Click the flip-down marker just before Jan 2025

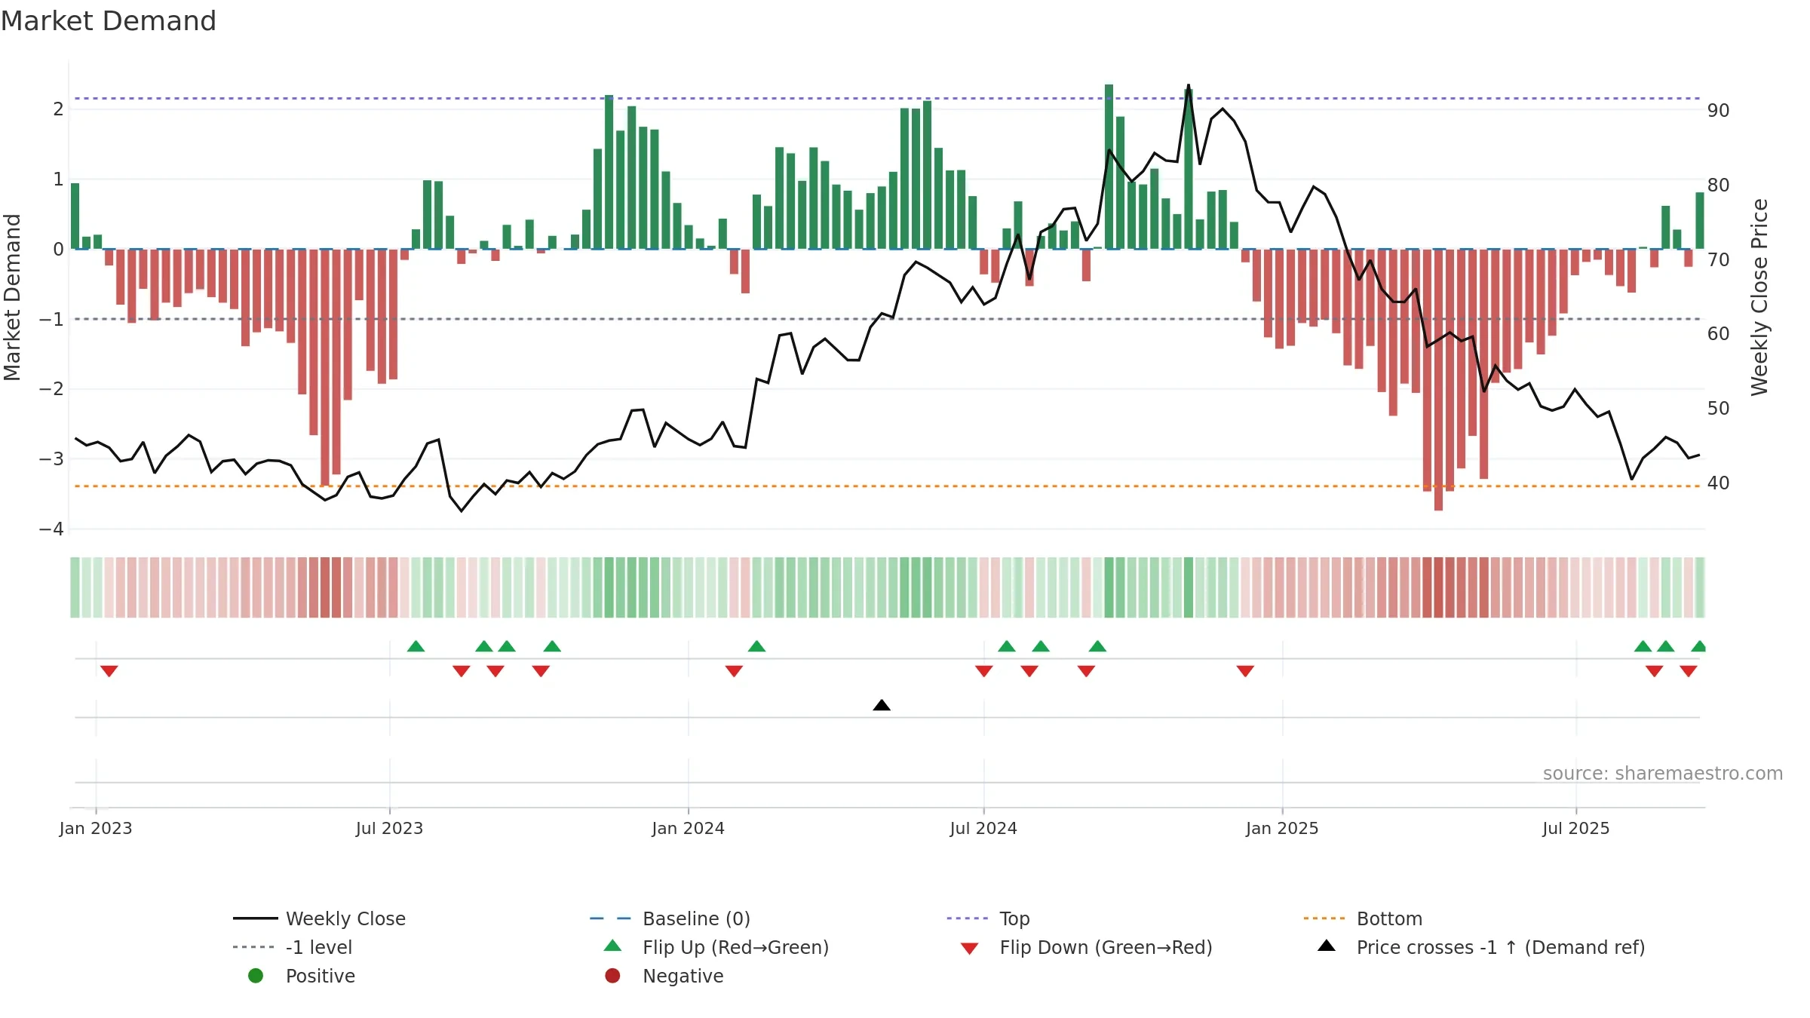coord(1245,671)
